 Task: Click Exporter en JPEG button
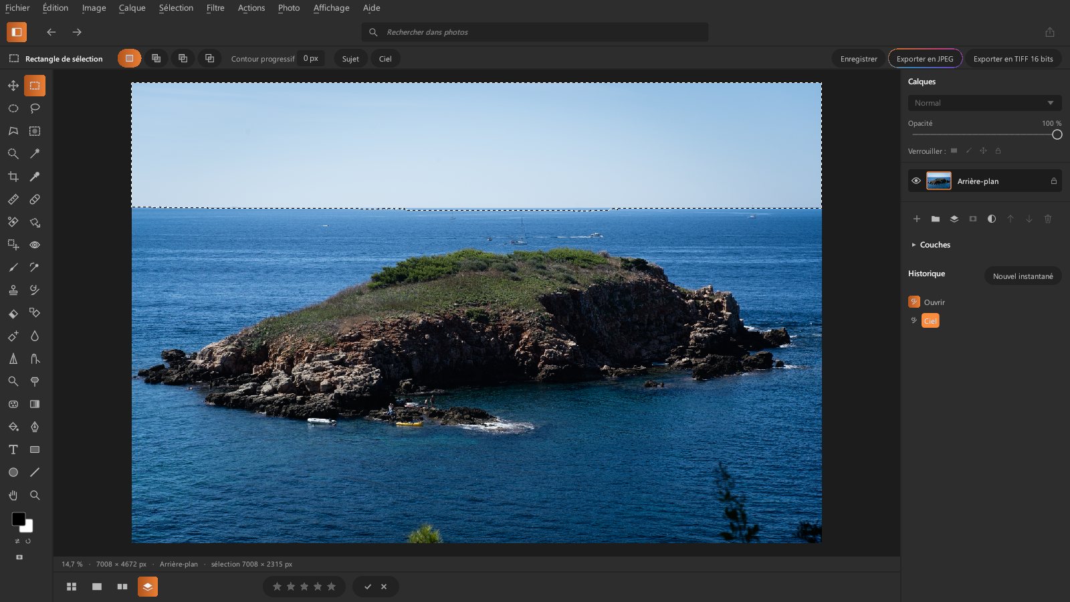[925, 59]
